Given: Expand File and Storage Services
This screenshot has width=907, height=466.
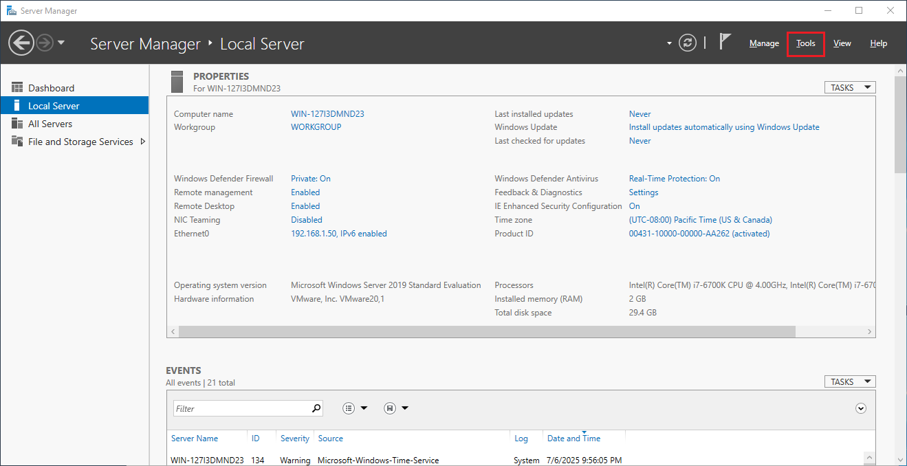Looking at the screenshot, I should pyautogui.click(x=143, y=142).
